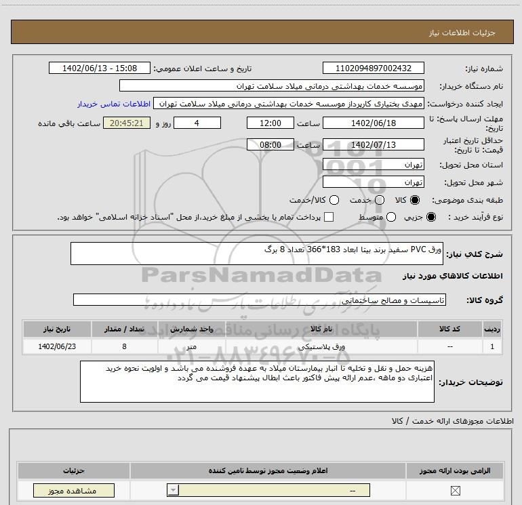The height and width of the screenshot is (505, 522).
Task: Click the quantity cell showing 8
Action: (x=125, y=346)
